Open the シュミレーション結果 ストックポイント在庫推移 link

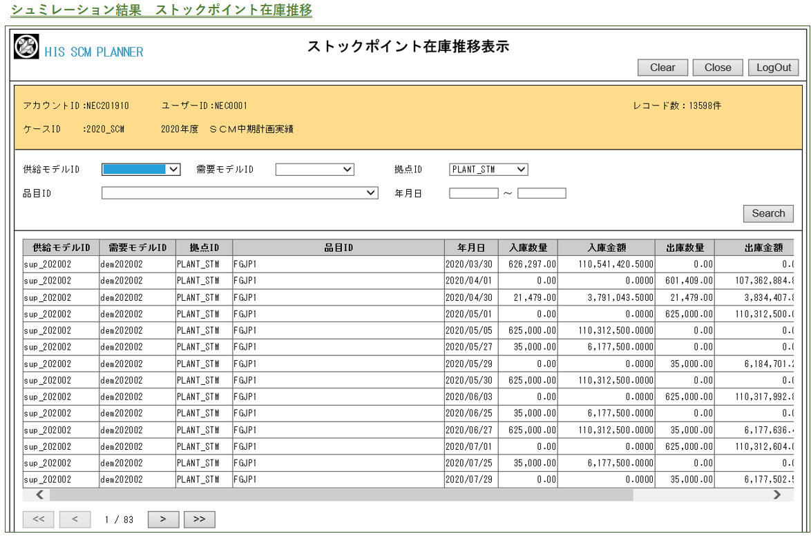click(161, 10)
